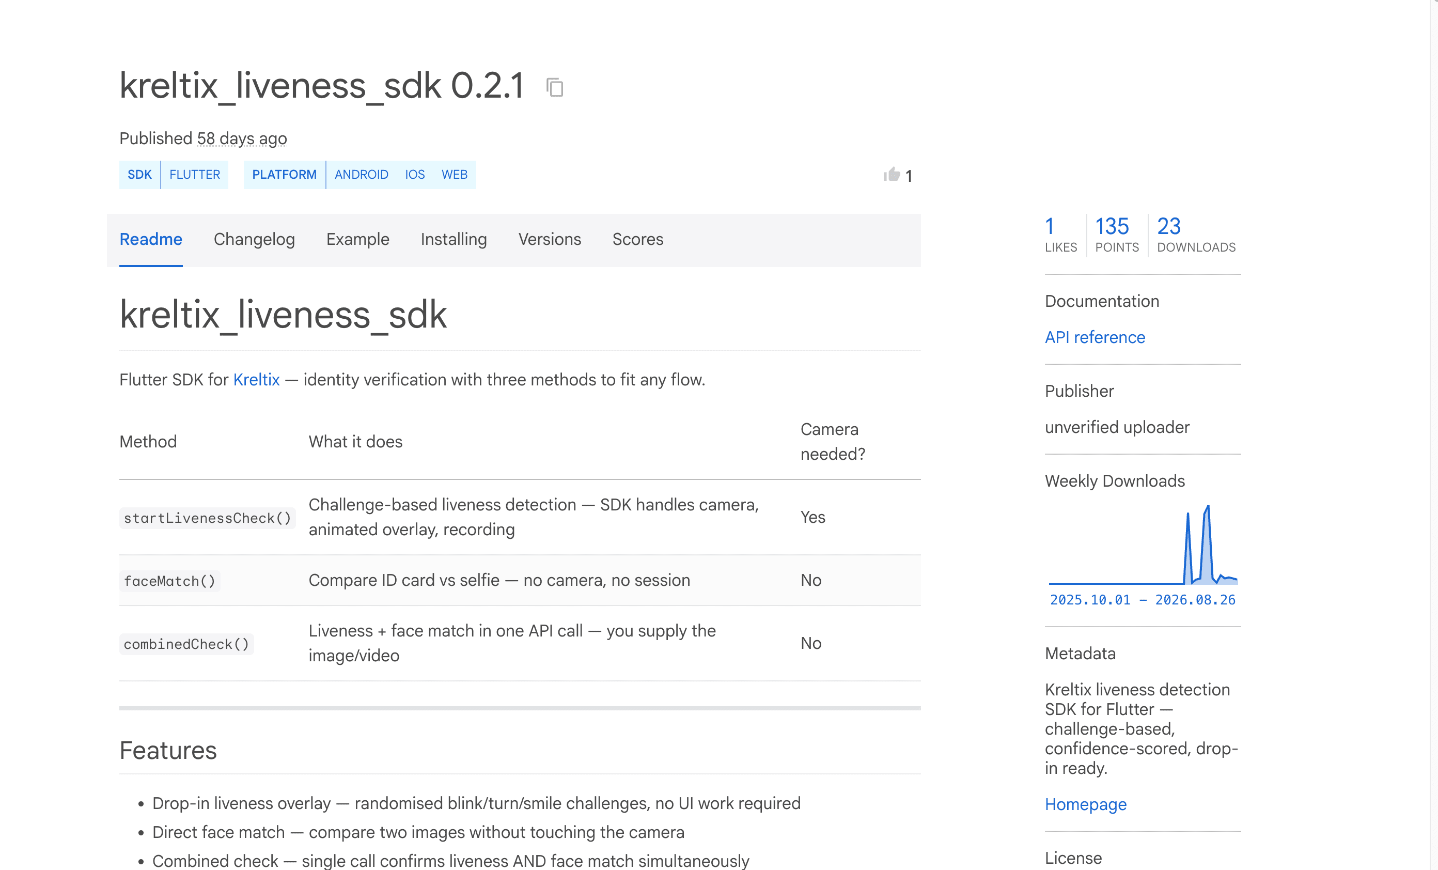Click the date range '2025.10.01 – 2026.08.26'
1438x870 pixels.
pyautogui.click(x=1143, y=600)
